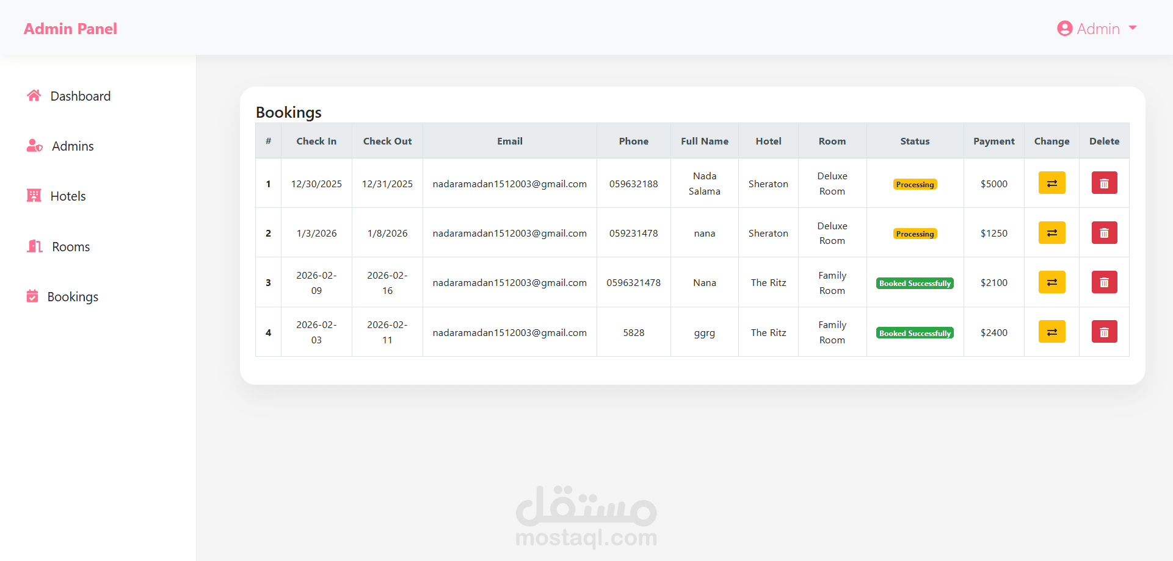
Task: Click Booked Successfully badge in row 4
Action: [915, 333]
